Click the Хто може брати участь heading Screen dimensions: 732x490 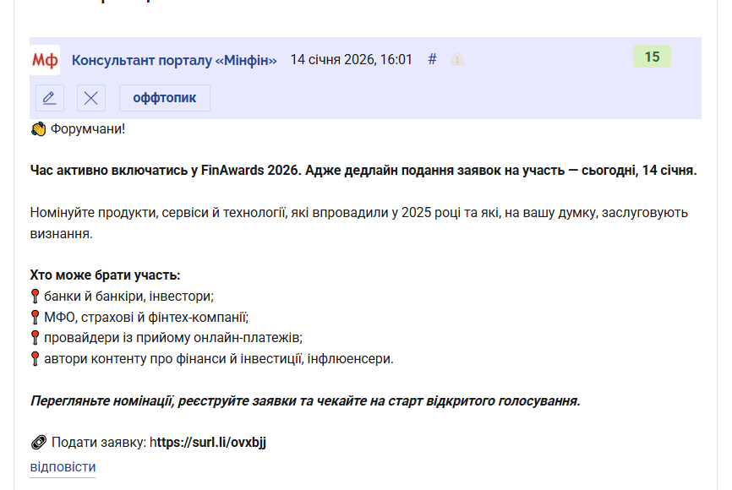tap(105, 275)
